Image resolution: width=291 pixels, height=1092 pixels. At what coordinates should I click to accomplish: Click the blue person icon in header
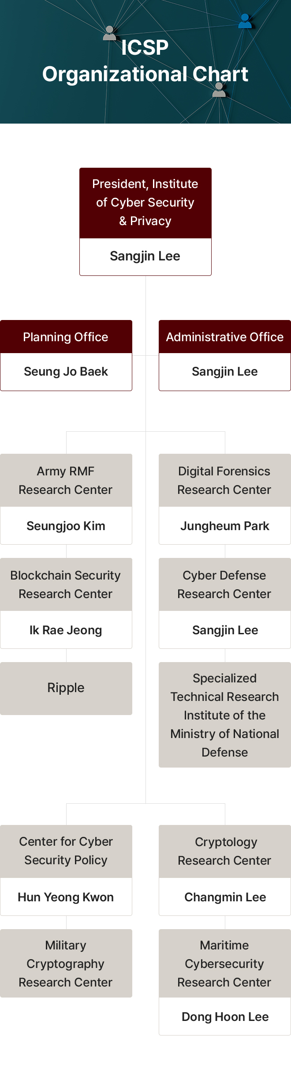[245, 22]
